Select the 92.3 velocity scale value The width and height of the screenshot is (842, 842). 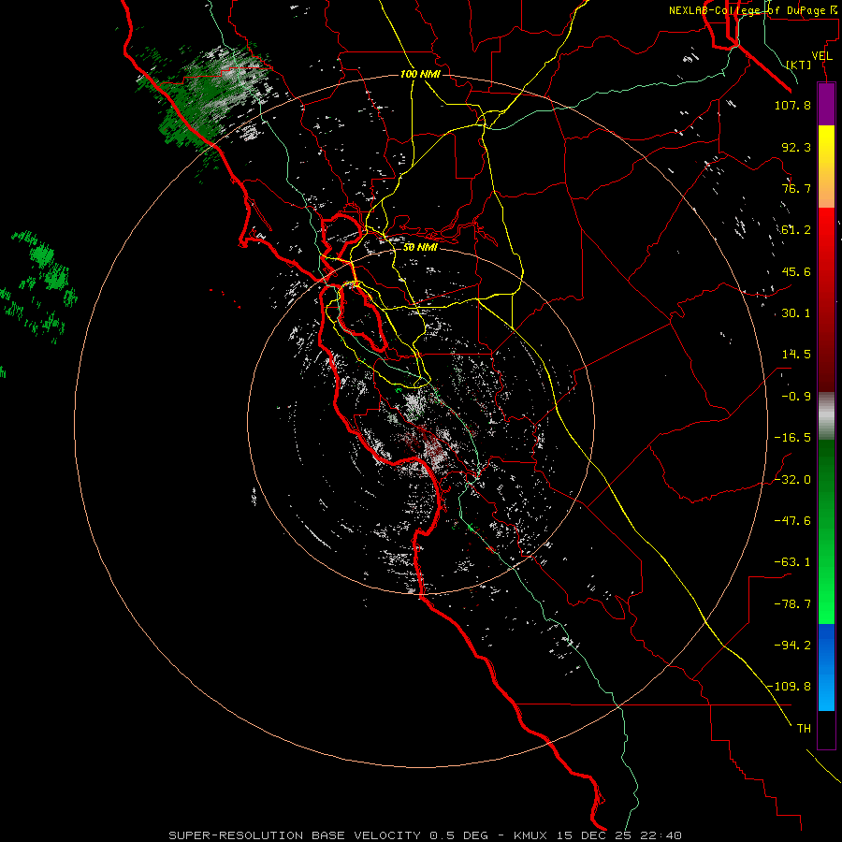pos(796,147)
